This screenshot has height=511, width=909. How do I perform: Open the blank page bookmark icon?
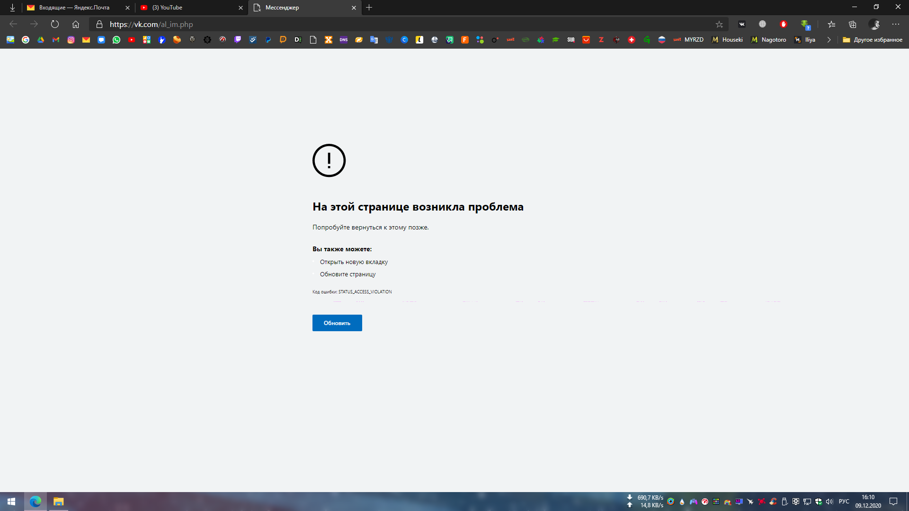click(313, 40)
